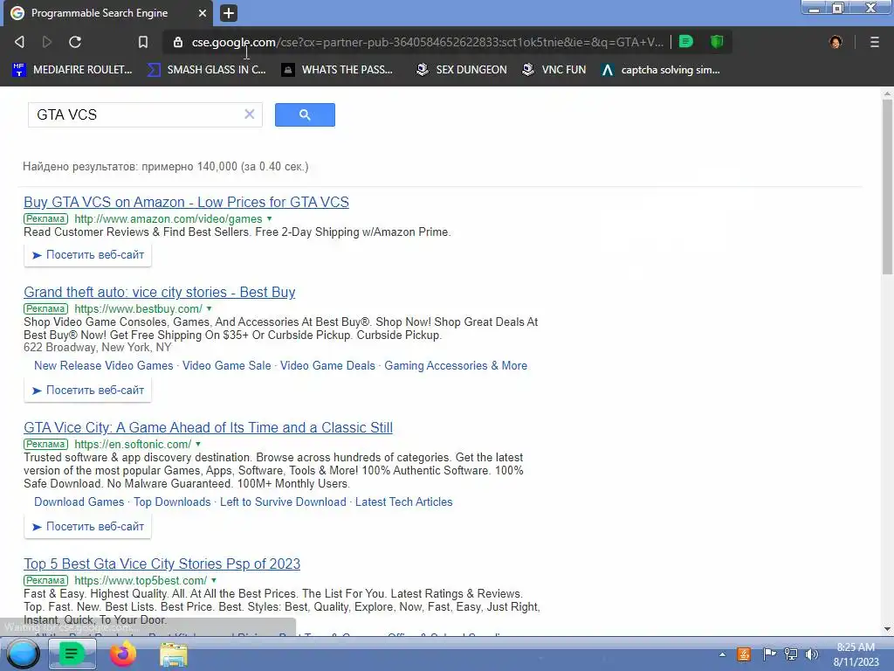This screenshot has height=671, width=894.
Task: Open the captcha solving sim... bookmark
Action: [661, 70]
